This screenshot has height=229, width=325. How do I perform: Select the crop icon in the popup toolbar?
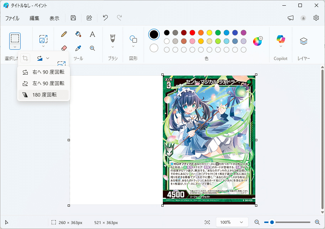[x=25, y=58]
